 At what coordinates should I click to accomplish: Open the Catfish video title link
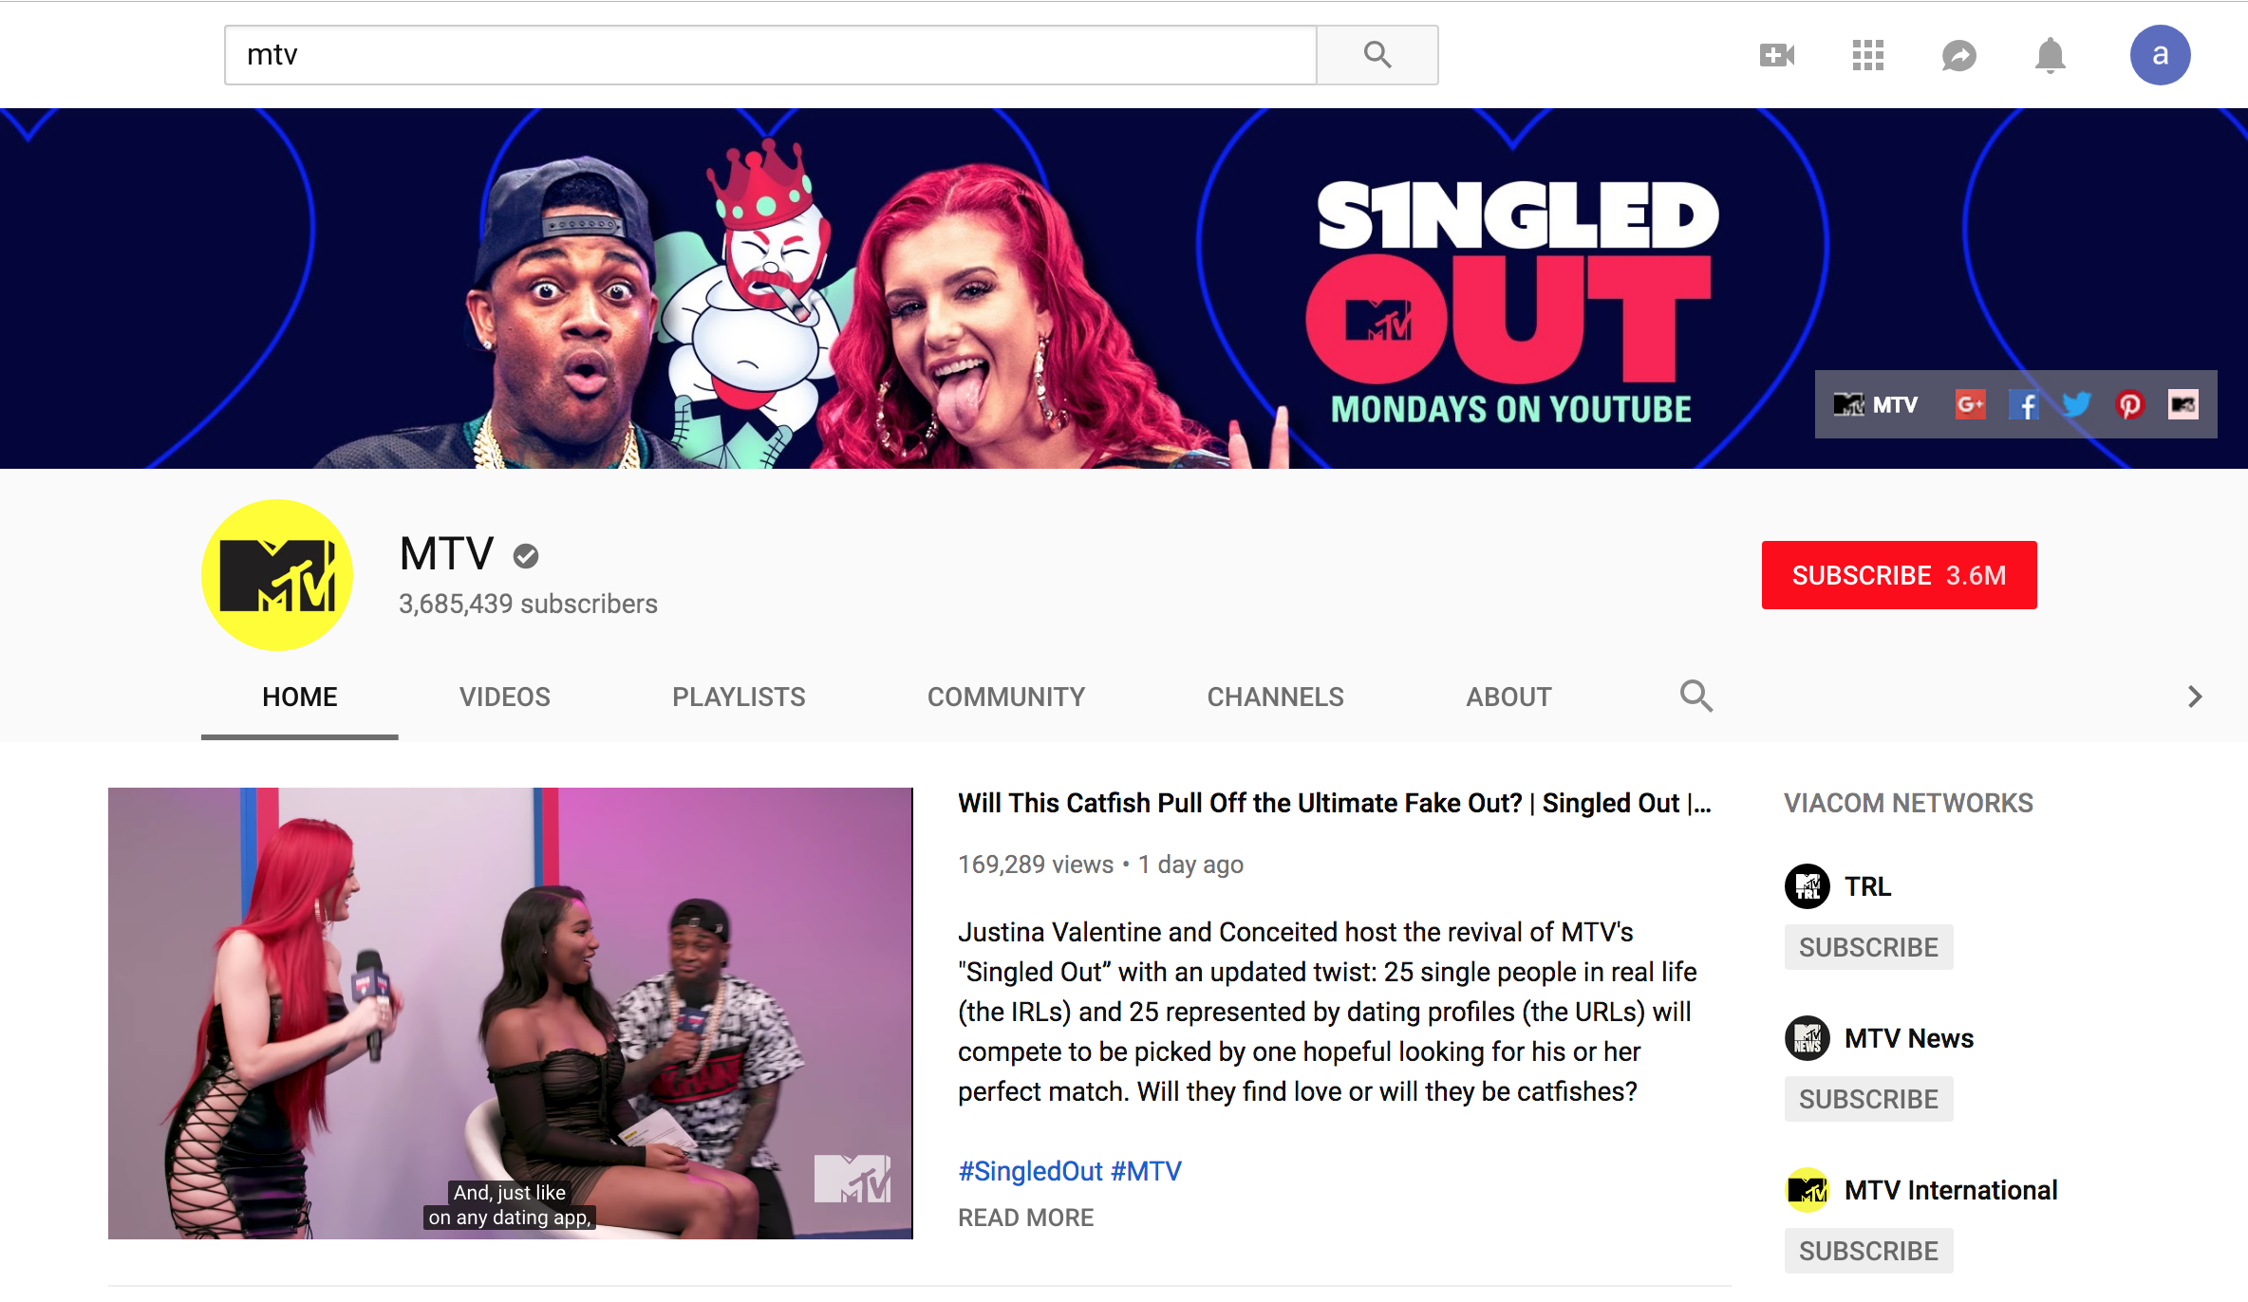click(1334, 803)
